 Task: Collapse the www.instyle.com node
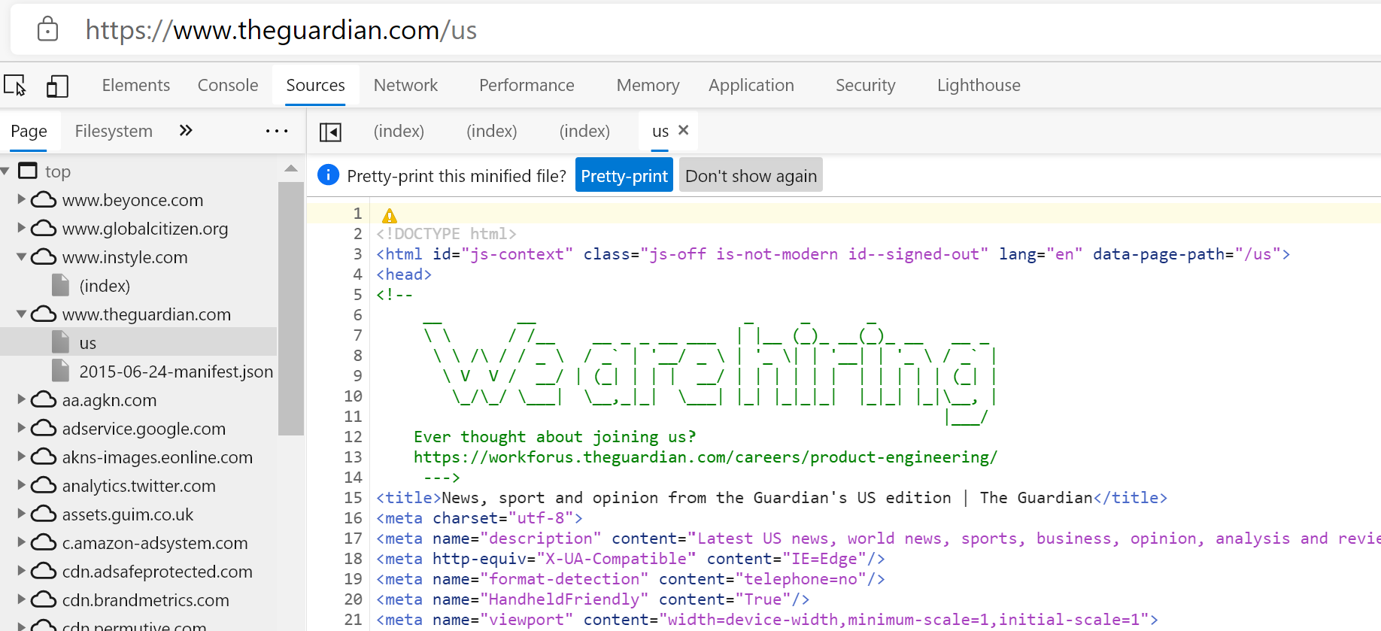tap(22, 257)
